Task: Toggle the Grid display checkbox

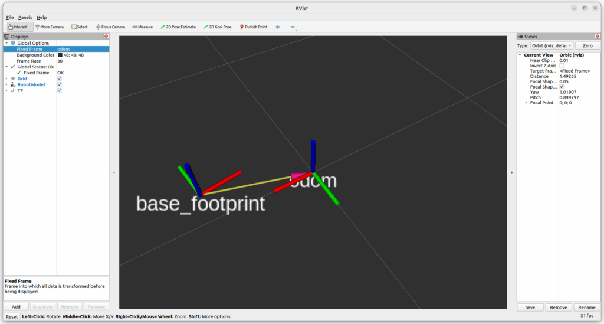Action: tap(60, 78)
